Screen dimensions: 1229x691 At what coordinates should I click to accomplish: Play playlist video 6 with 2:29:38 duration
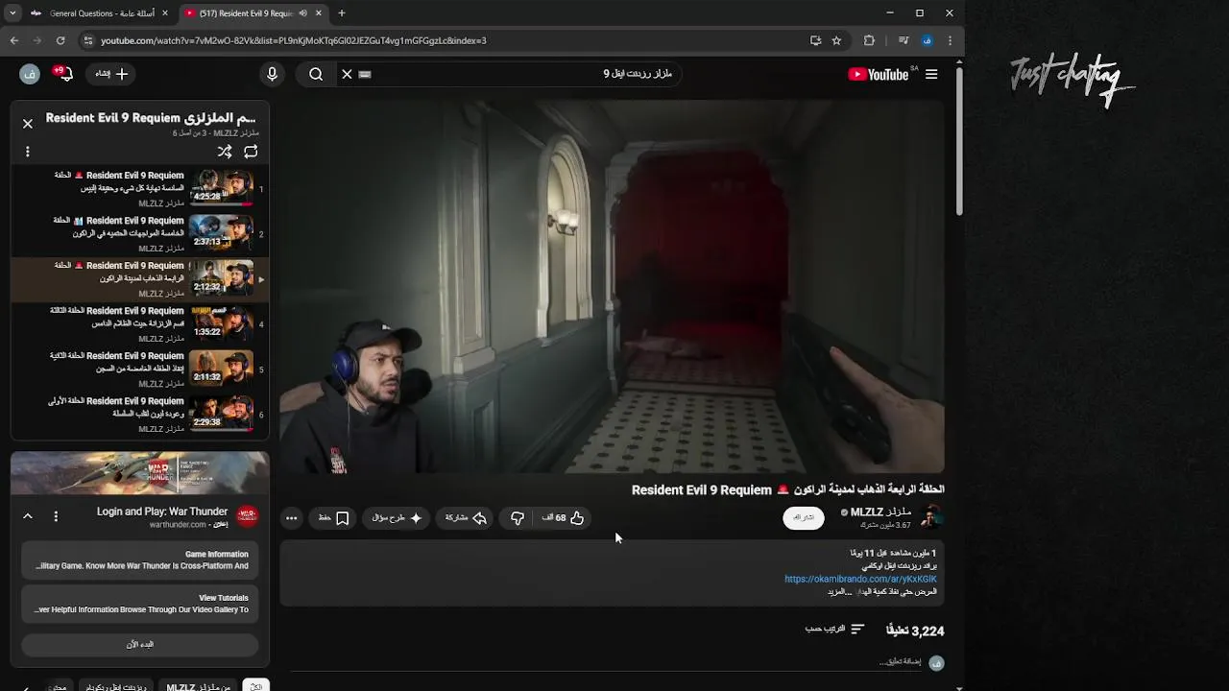(x=140, y=414)
